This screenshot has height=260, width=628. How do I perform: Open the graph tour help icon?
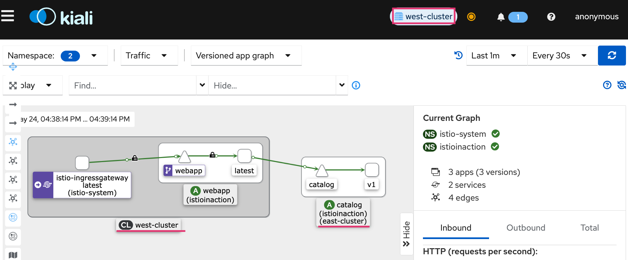tap(607, 85)
